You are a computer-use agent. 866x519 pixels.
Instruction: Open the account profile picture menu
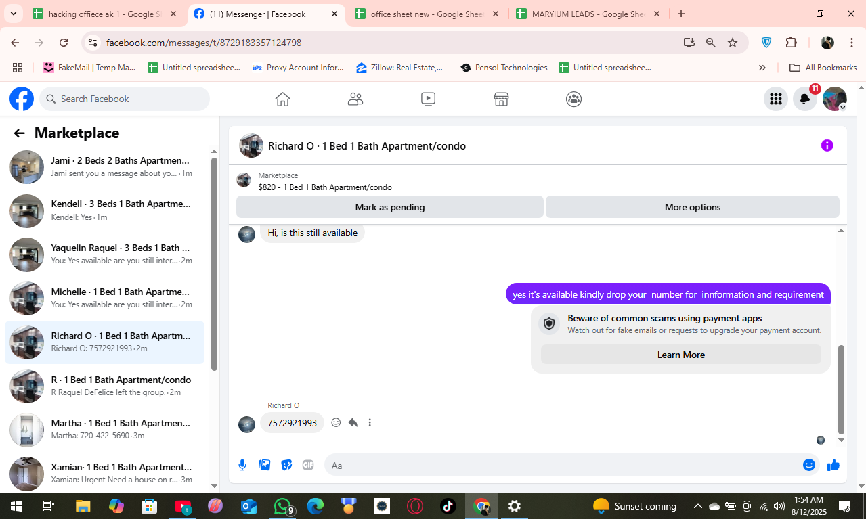coord(834,99)
